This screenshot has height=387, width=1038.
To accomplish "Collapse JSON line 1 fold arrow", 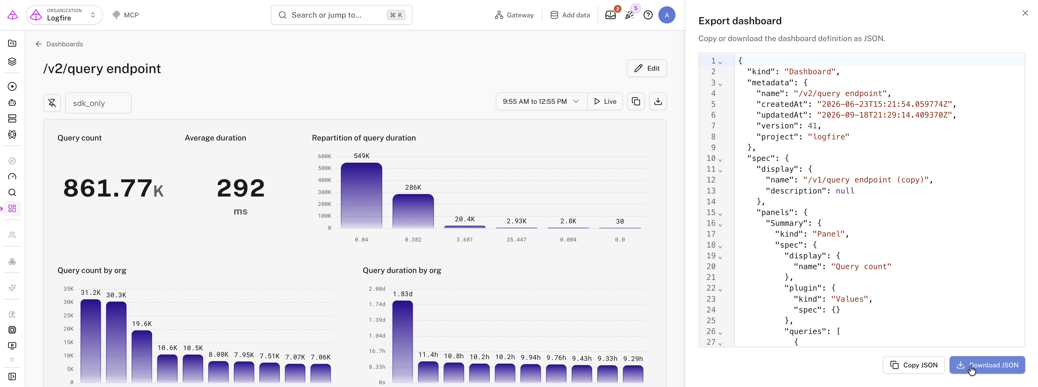I will pyautogui.click(x=720, y=62).
